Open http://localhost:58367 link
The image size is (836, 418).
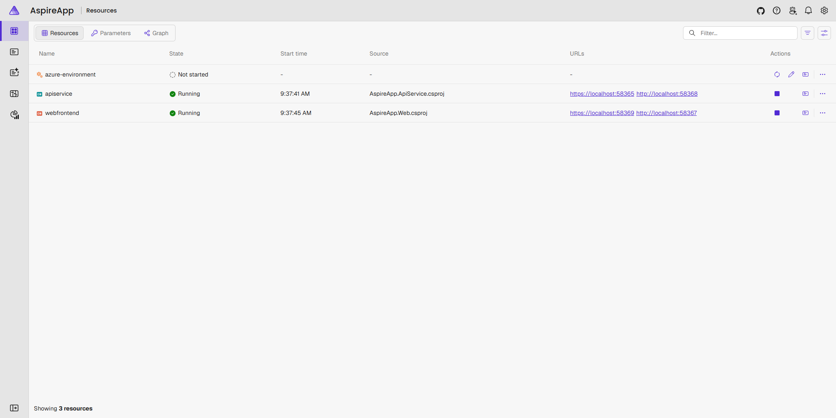tap(666, 113)
